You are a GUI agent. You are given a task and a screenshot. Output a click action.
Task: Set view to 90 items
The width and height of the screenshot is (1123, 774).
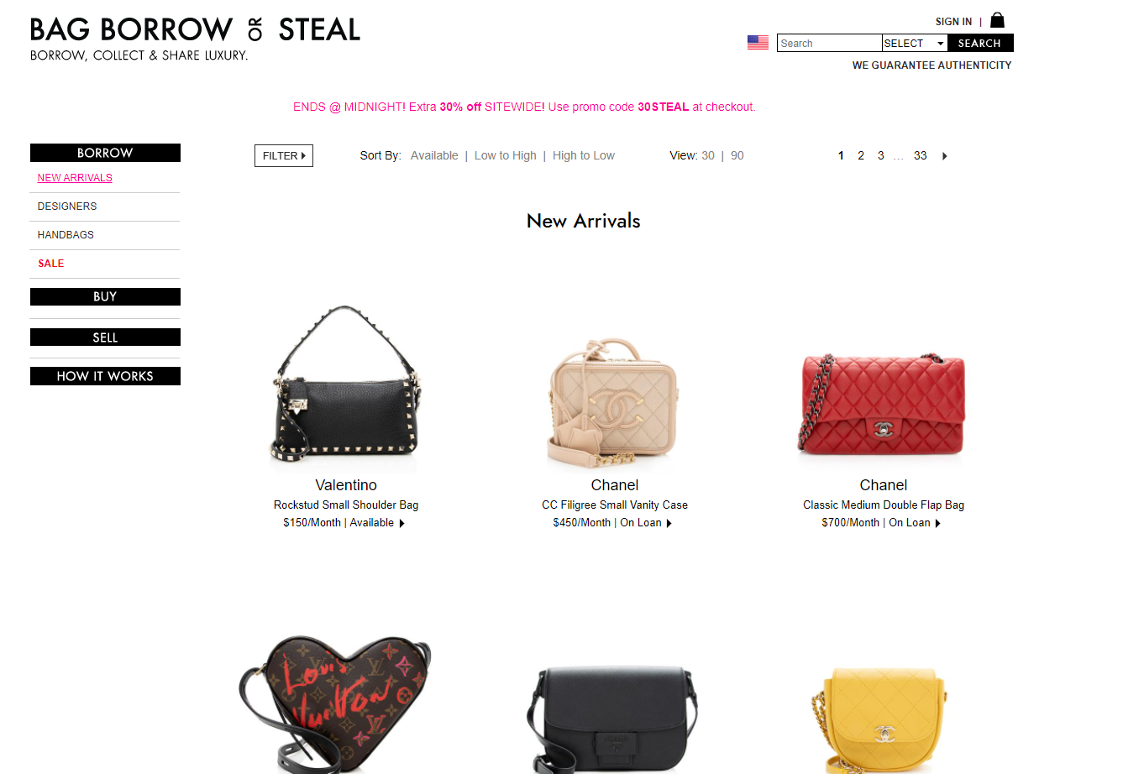(737, 155)
